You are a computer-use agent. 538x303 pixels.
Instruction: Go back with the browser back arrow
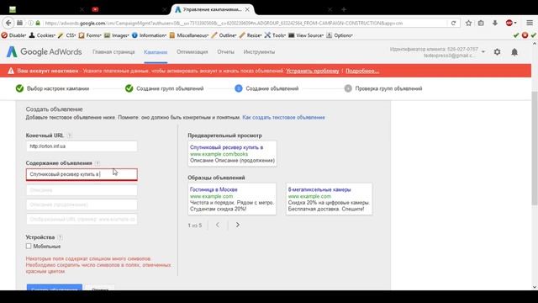(x=8, y=23)
